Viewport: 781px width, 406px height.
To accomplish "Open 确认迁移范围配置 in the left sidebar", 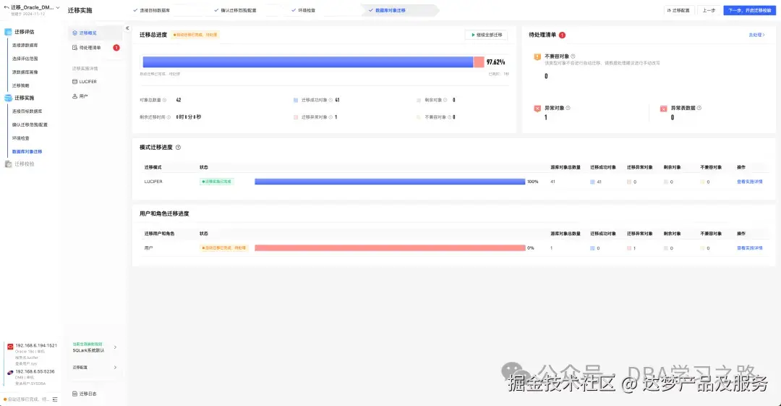I will (30, 124).
